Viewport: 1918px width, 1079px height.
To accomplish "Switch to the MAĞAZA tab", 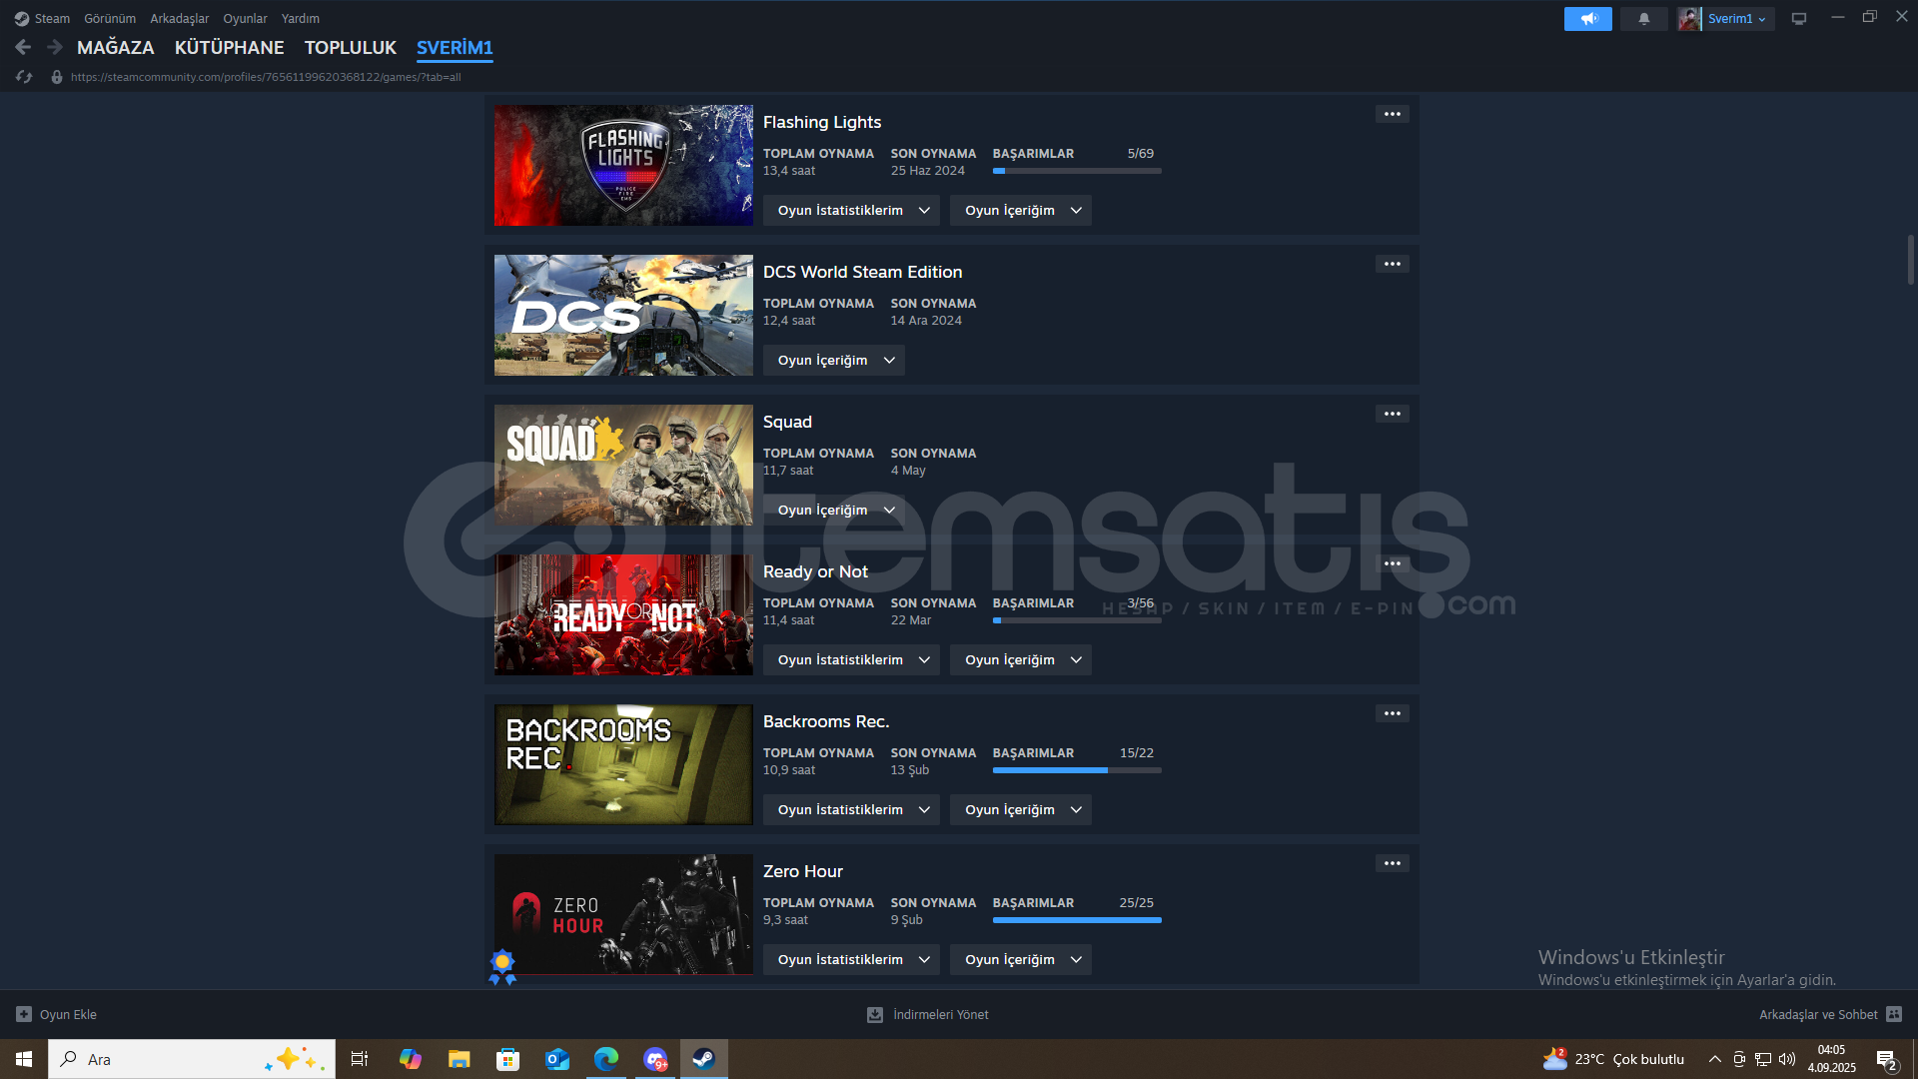I will pyautogui.click(x=116, y=47).
